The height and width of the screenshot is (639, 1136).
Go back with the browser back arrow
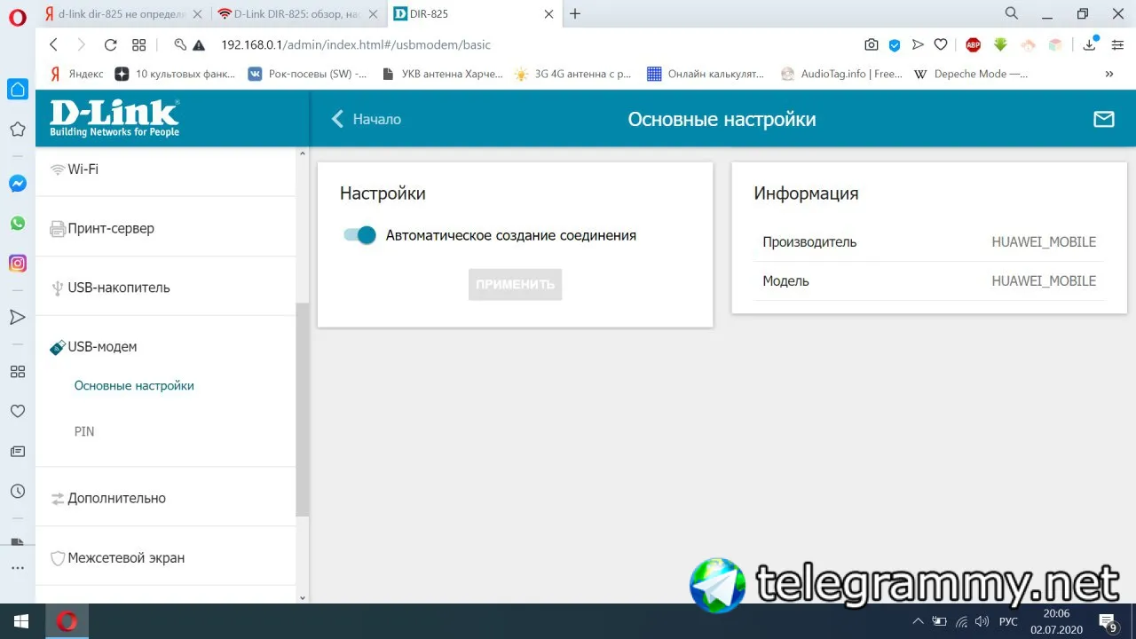coord(53,44)
